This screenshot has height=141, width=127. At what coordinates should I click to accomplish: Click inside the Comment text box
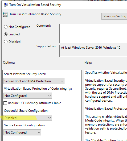coord(93,34)
